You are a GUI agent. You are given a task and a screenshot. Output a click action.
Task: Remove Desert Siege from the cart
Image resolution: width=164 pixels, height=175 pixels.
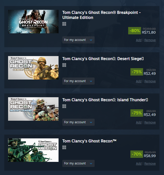click(x=150, y=81)
